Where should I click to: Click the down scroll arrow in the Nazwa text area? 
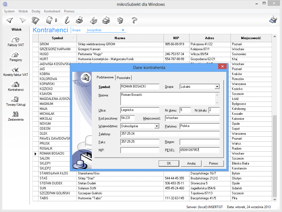coord(217,103)
